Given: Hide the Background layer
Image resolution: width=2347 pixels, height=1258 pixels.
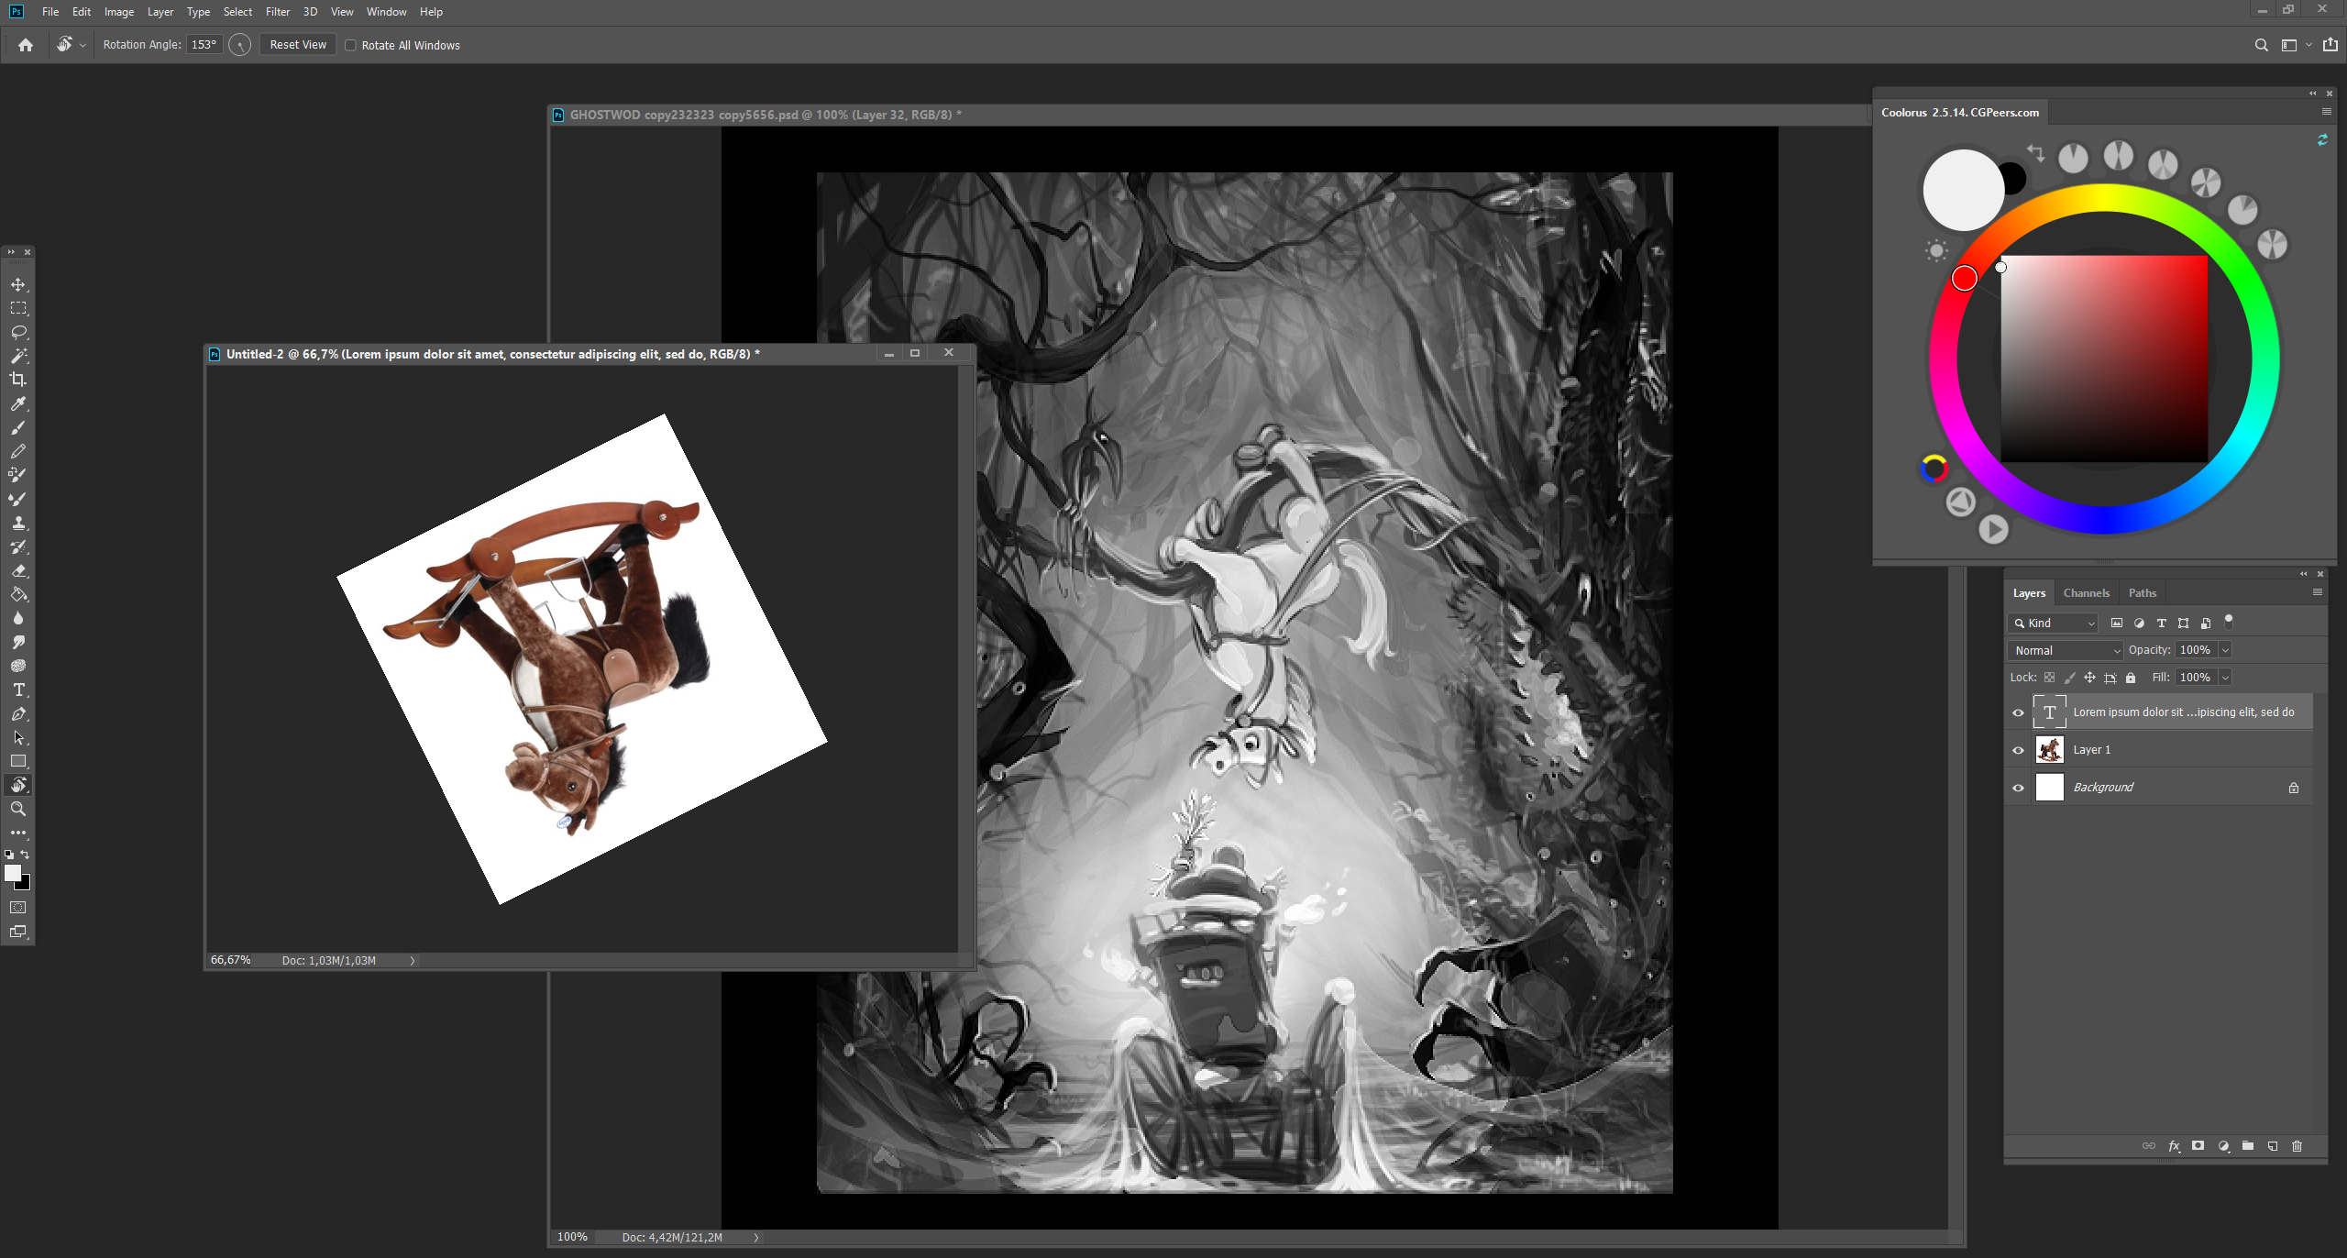Looking at the screenshot, I should click(2018, 788).
